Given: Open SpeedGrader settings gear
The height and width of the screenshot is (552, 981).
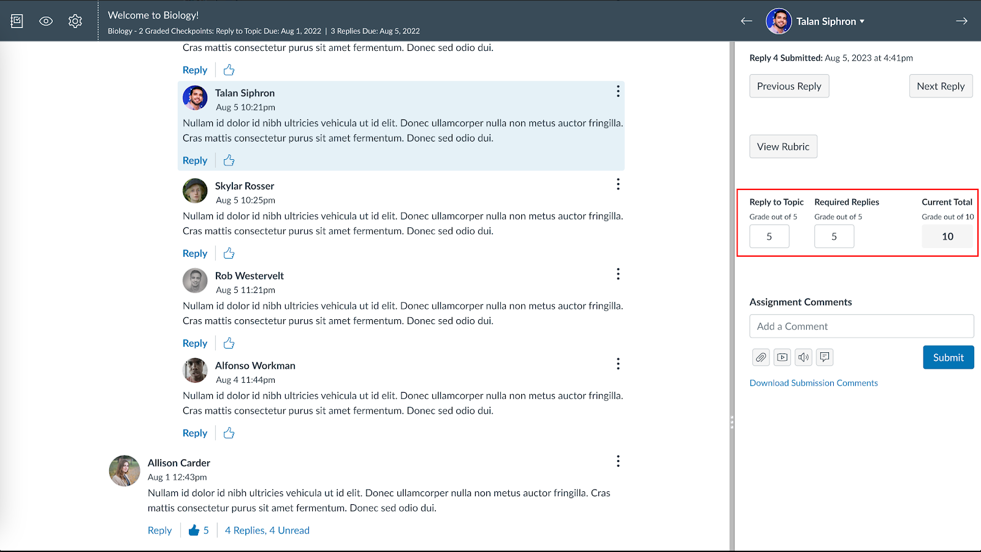Looking at the screenshot, I should (x=75, y=21).
